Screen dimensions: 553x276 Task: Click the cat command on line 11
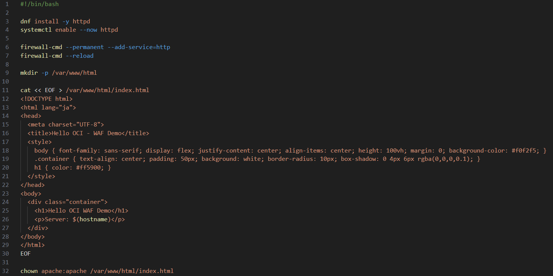tap(25, 90)
